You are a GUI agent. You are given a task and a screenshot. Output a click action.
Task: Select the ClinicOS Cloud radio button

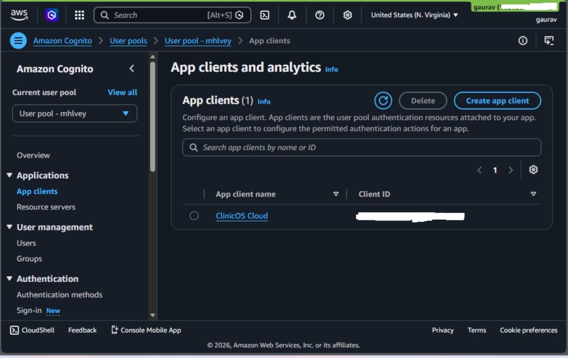pyautogui.click(x=195, y=216)
